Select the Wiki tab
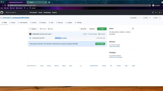 tap(51, 22)
